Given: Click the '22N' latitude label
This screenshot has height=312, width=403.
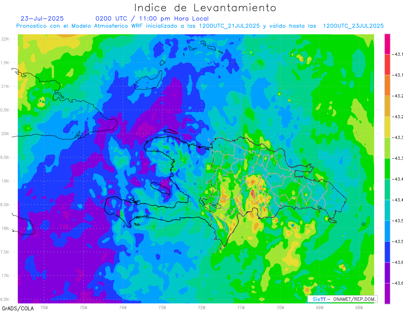Looking at the screenshot, I should click(5, 39).
